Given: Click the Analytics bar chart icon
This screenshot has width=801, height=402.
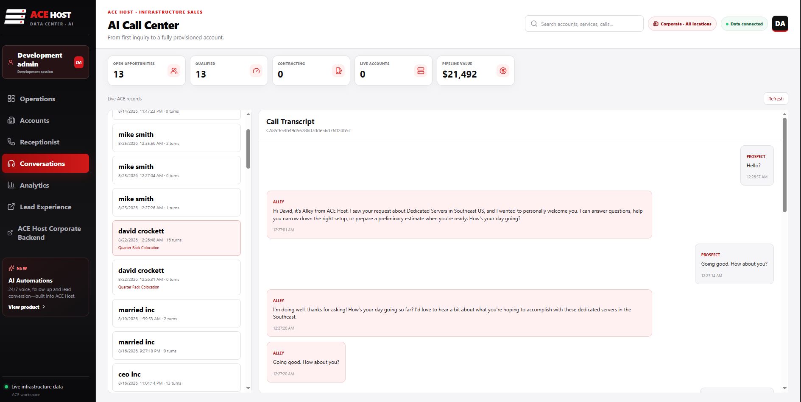Looking at the screenshot, I should tap(11, 185).
